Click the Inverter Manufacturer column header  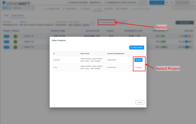(116, 54)
